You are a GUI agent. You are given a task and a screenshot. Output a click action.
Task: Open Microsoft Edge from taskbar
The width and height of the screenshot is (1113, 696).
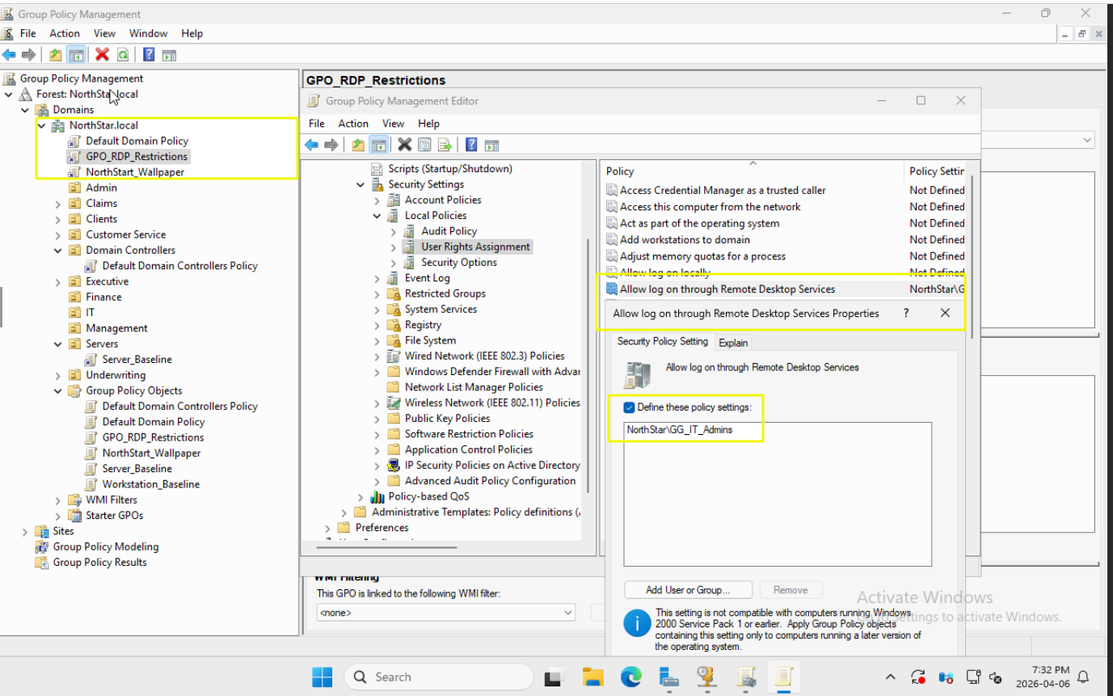pos(630,677)
